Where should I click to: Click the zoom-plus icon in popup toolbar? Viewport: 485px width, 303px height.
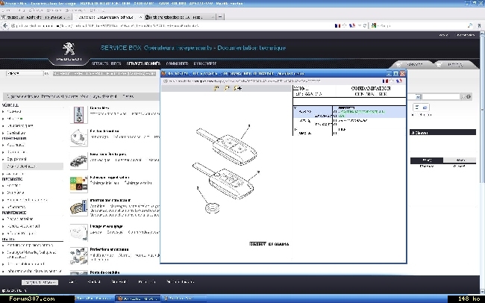(237, 88)
